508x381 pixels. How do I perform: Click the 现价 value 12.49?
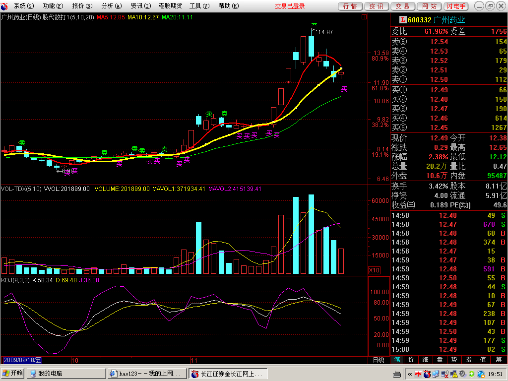coord(439,138)
